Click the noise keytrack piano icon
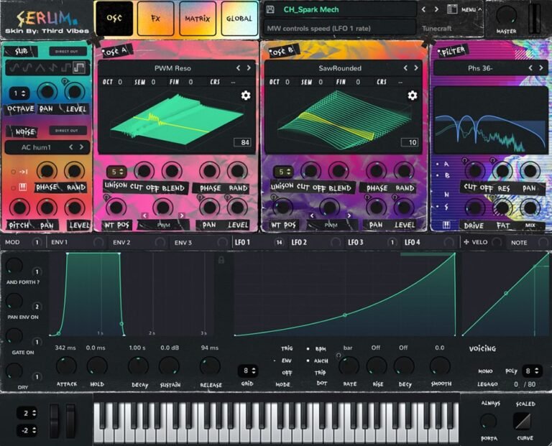The height and width of the screenshot is (446, 552). pyautogui.click(x=23, y=187)
